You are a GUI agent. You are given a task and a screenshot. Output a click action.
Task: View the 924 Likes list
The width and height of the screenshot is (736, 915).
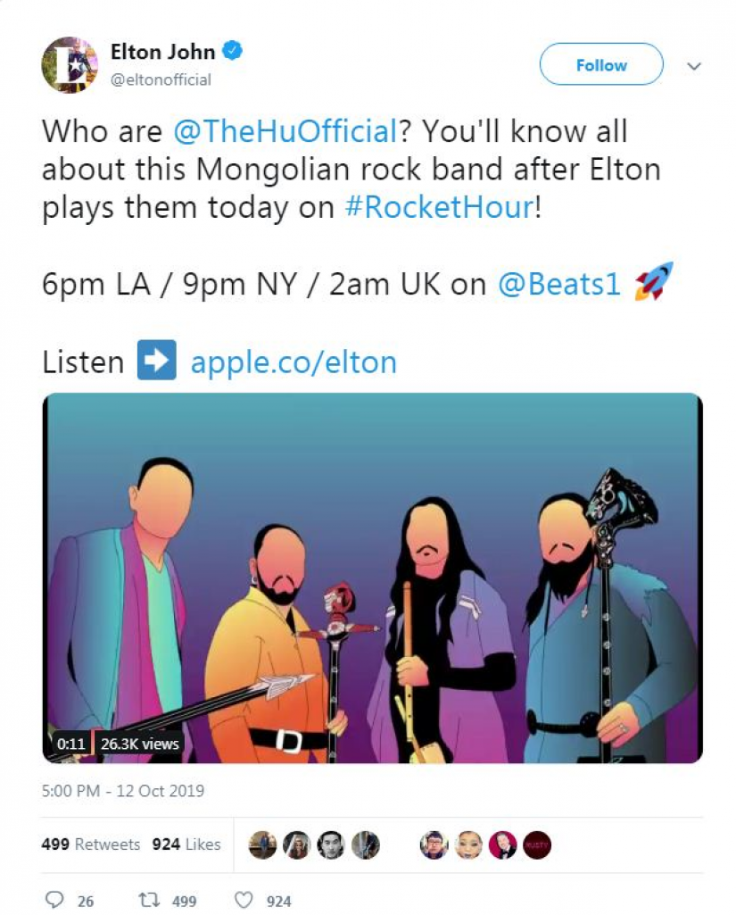pyautogui.click(x=186, y=844)
